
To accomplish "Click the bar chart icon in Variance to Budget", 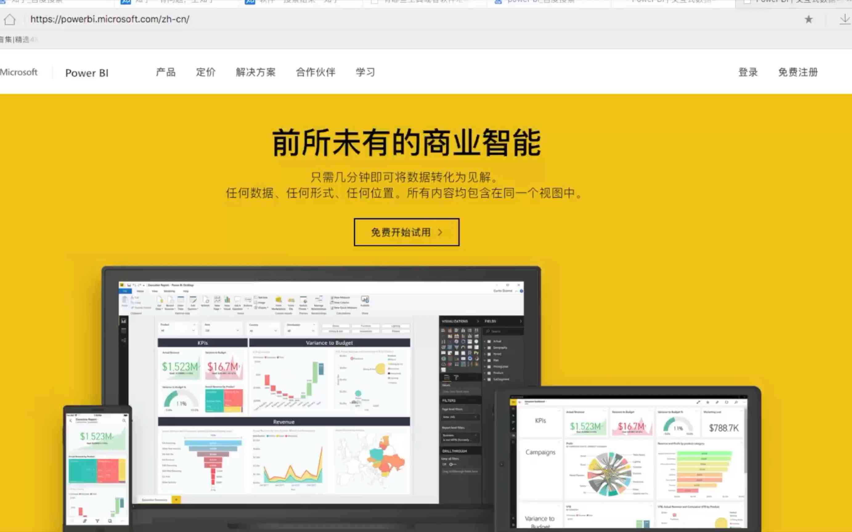I will point(288,380).
